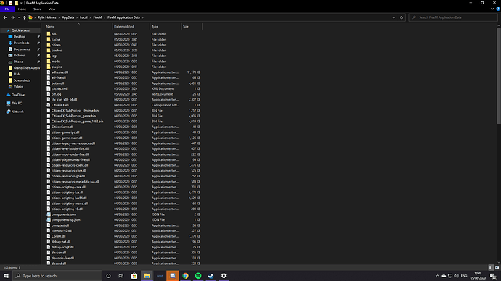Open Microsoft Store taskbar icon
501x281 pixels.
134,276
